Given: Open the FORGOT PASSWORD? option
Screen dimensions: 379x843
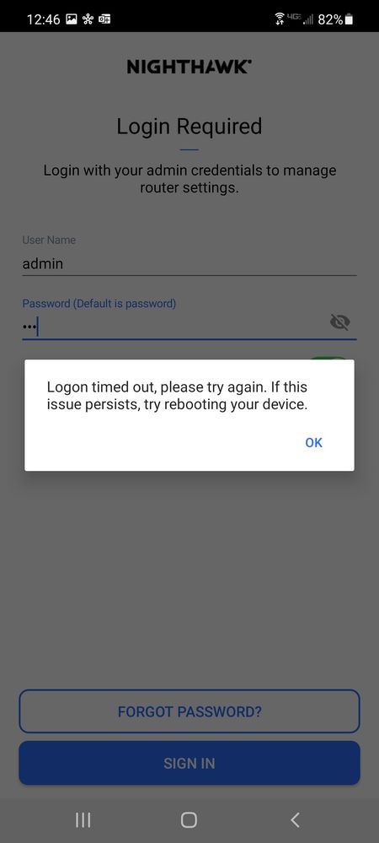Looking at the screenshot, I should click(x=189, y=711).
